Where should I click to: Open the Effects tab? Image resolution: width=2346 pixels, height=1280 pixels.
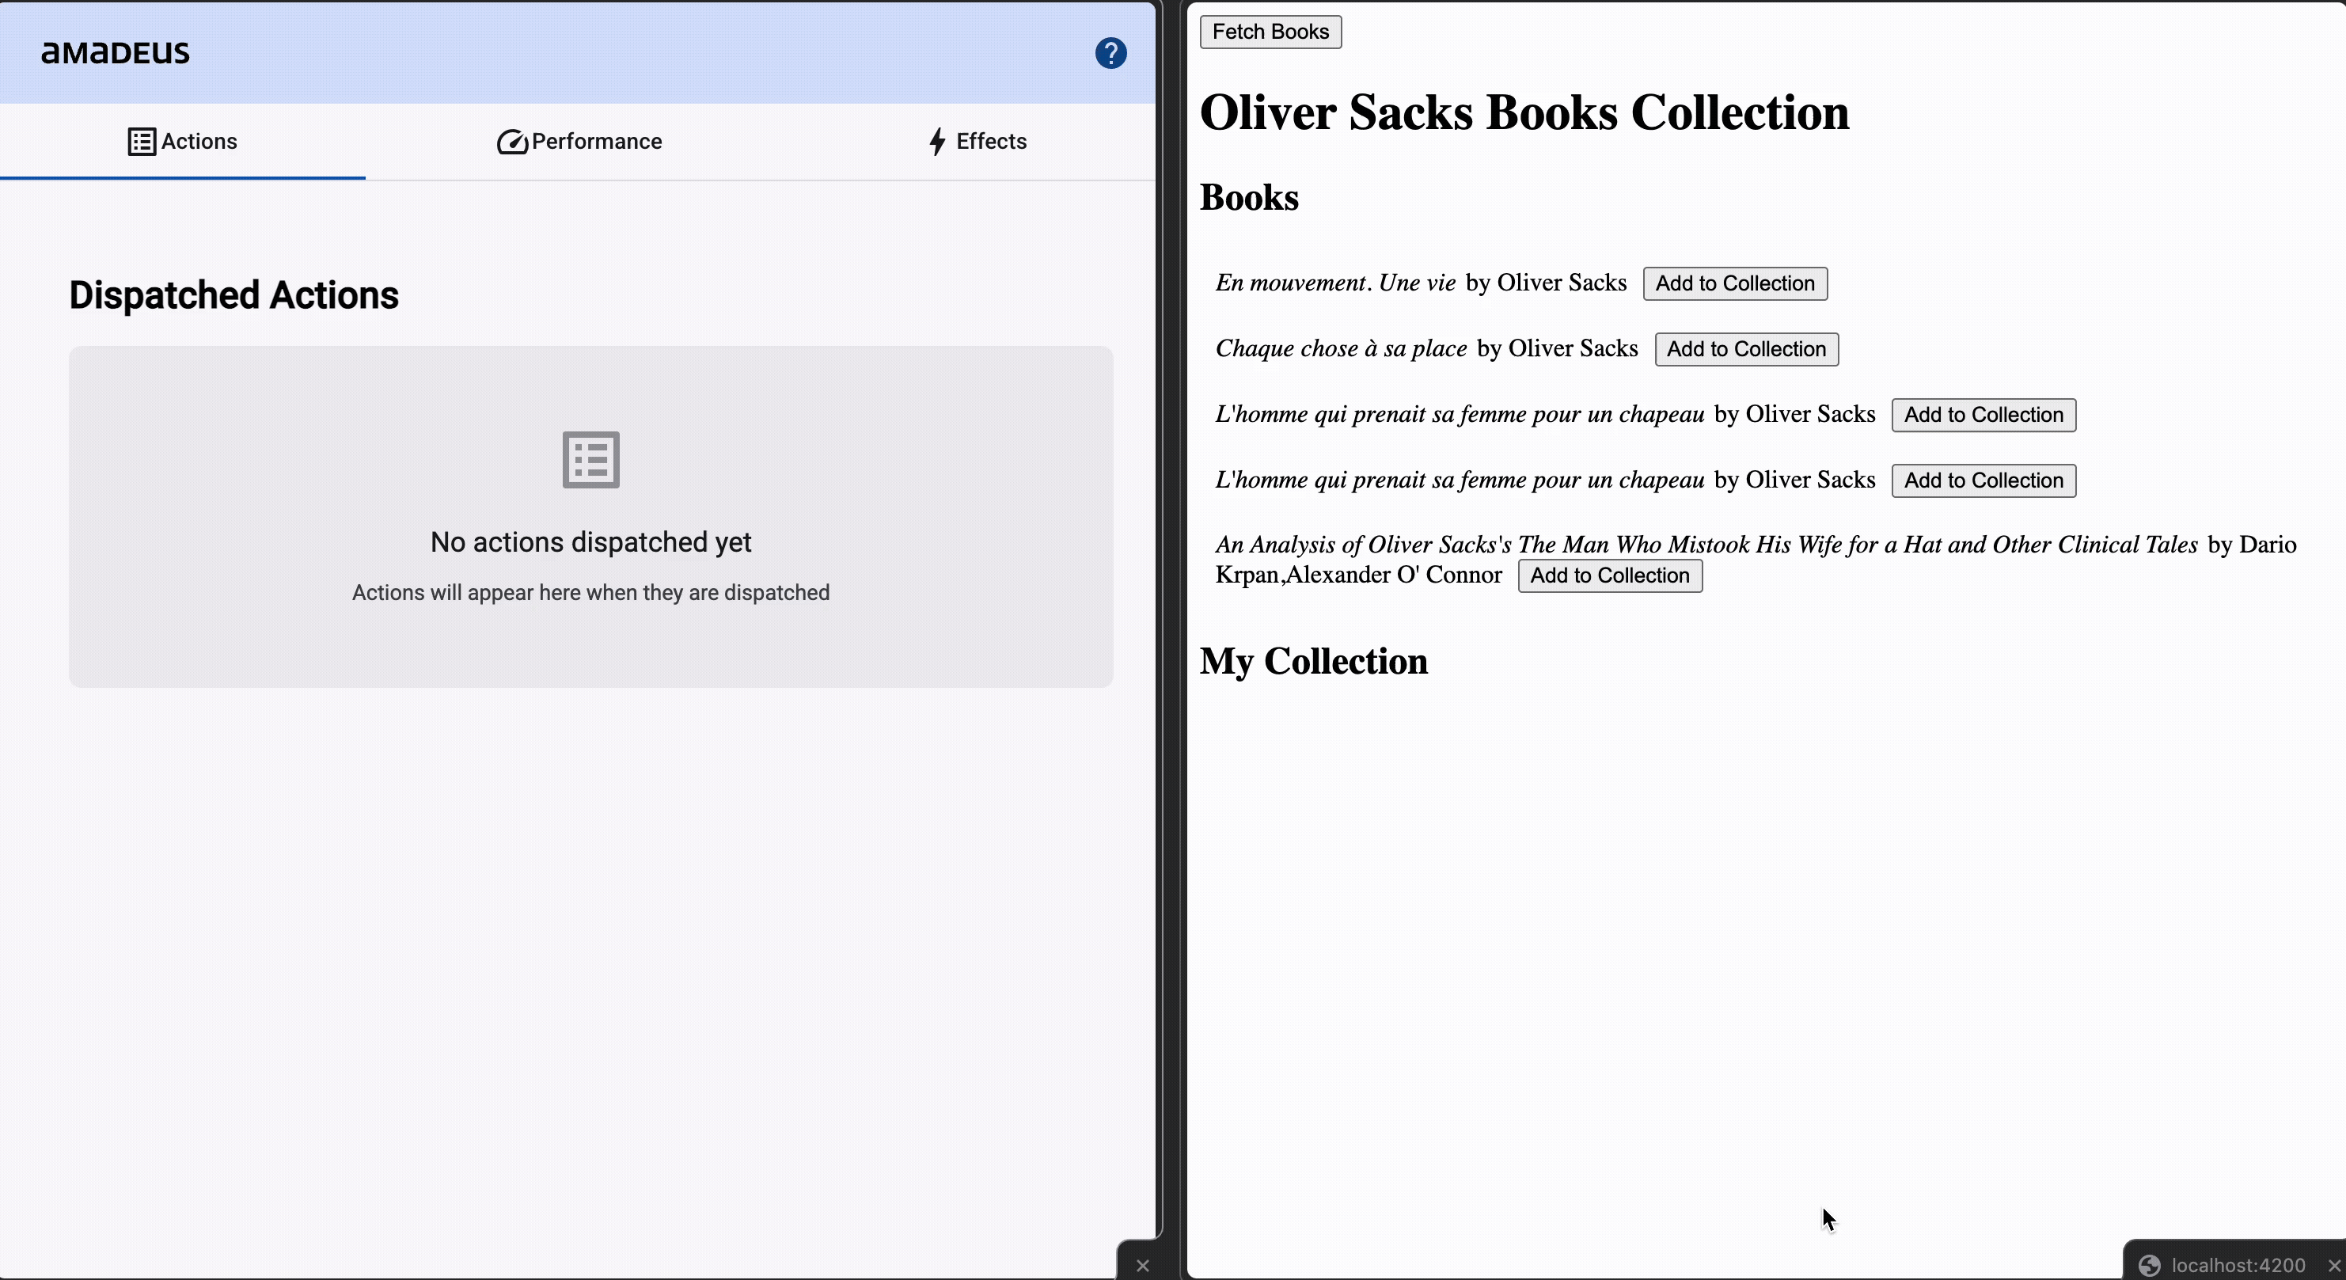click(990, 141)
